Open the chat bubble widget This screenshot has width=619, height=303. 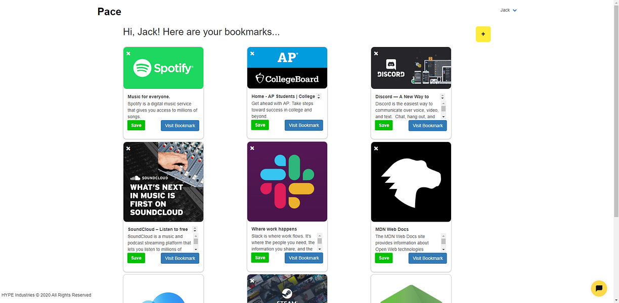click(x=599, y=288)
